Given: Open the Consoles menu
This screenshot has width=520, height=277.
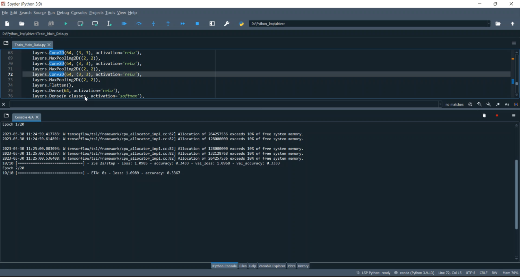Looking at the screenshot, I should pyautogui.click(x=79, y=13).
